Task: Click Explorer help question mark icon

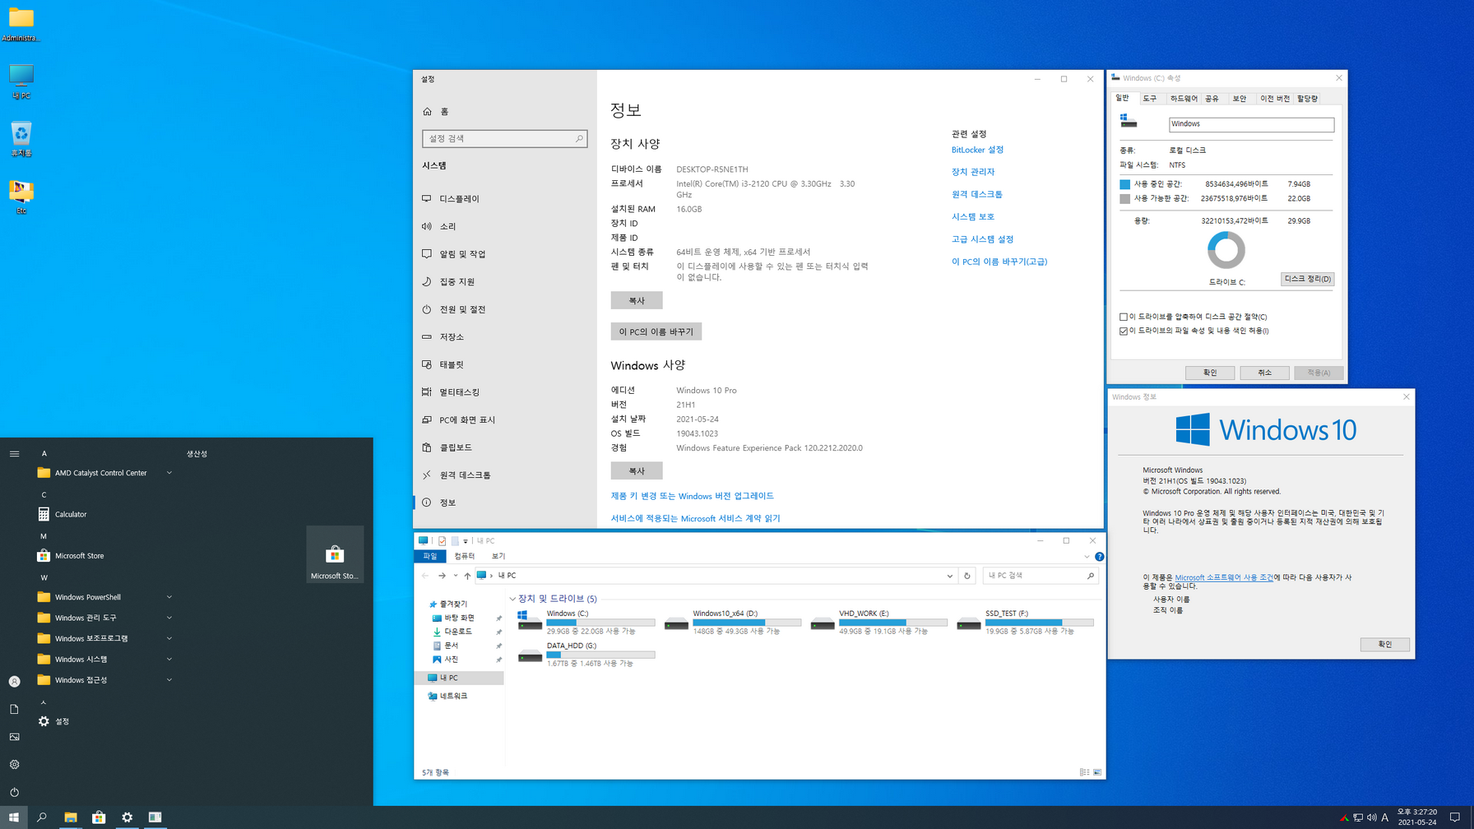Action: click(1099, 557)
